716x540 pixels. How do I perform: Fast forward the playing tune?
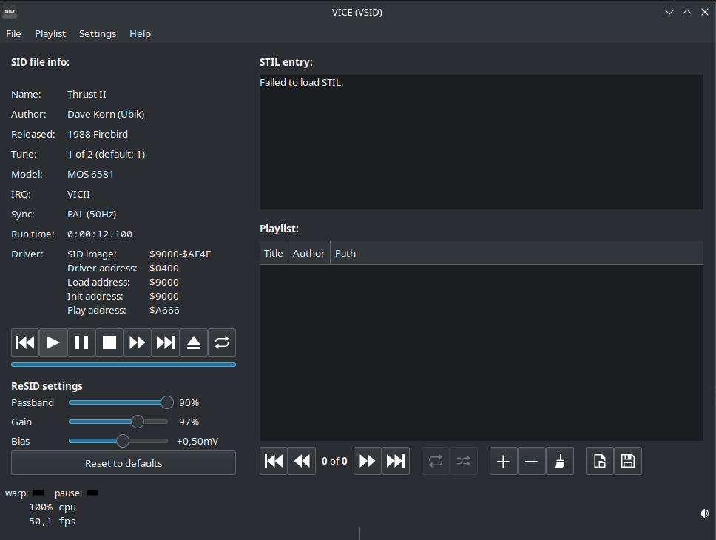tap(138, 342)
